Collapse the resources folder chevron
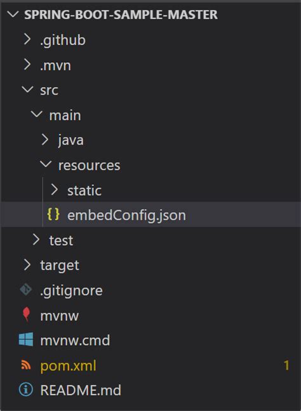301x411 pixels. click(46, 165)
